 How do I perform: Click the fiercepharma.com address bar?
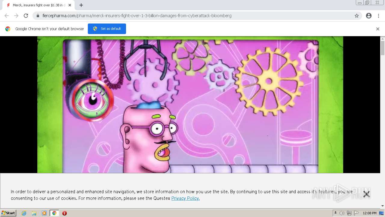click(x=197, y=16)
